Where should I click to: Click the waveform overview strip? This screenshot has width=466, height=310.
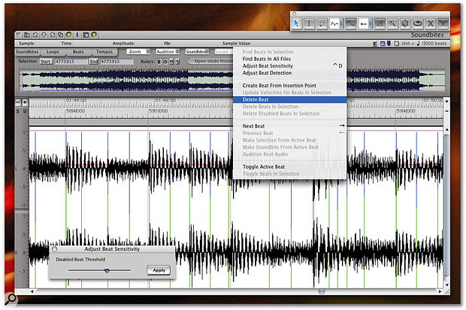point(232,80)
